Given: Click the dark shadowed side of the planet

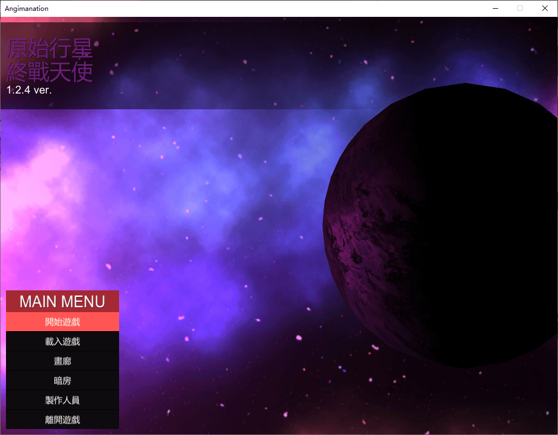Looking at the screenshot, I should coord(479,228).
